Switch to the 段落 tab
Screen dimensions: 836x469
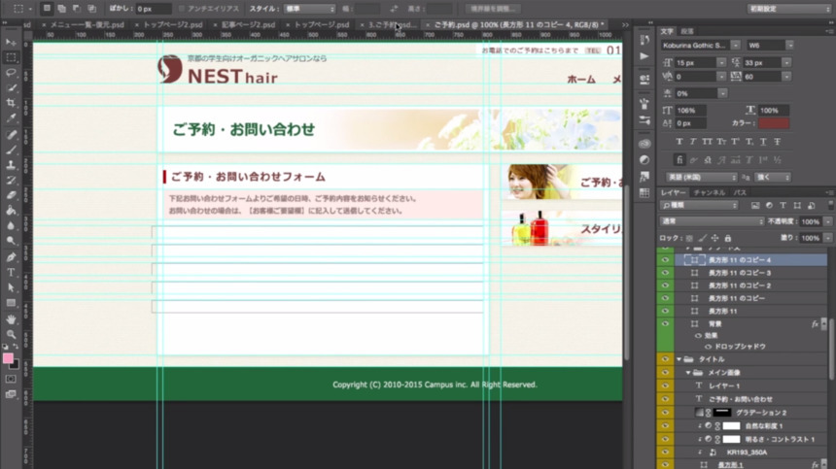coord(687,31)
